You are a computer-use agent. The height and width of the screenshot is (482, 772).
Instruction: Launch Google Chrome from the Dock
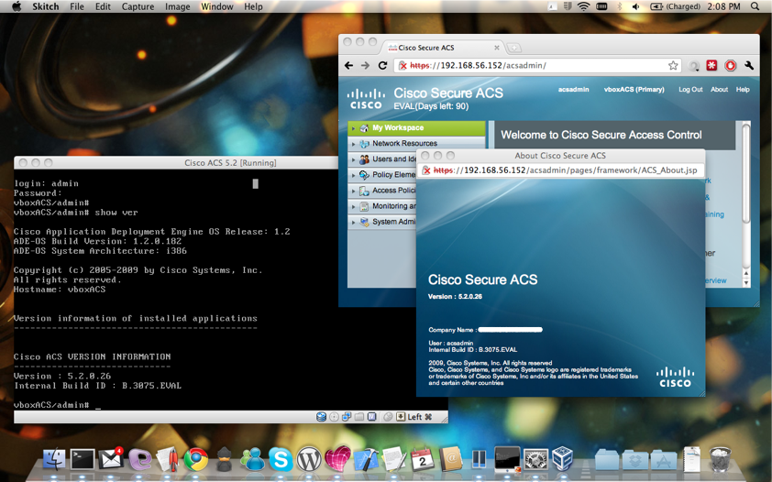click(196, 460)
